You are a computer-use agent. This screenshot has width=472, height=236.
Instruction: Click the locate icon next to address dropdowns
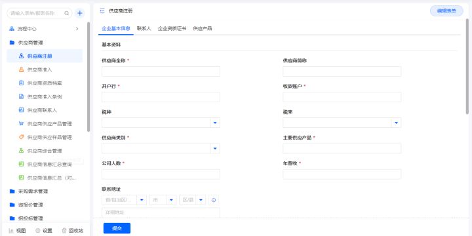tap(214, 200)
